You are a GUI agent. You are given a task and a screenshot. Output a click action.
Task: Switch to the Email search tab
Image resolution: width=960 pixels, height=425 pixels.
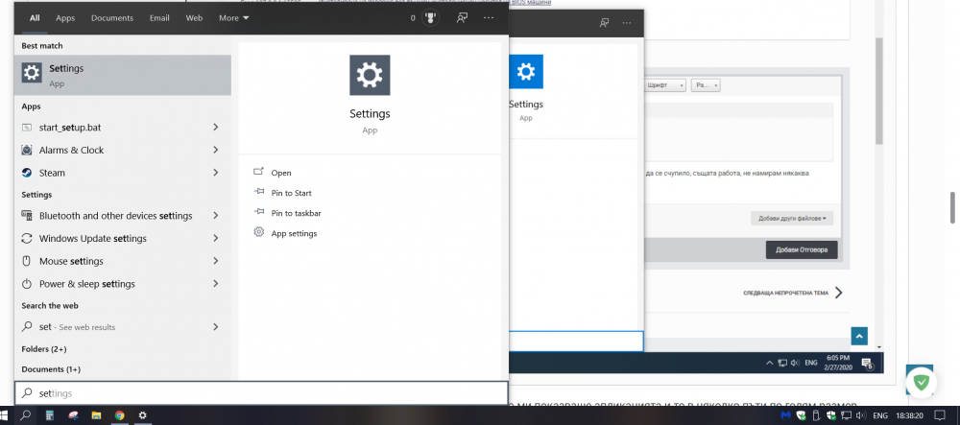[159, 18]
